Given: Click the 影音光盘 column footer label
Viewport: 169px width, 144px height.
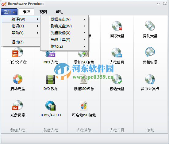Looking at the screenshot, I should coord(51,130).
